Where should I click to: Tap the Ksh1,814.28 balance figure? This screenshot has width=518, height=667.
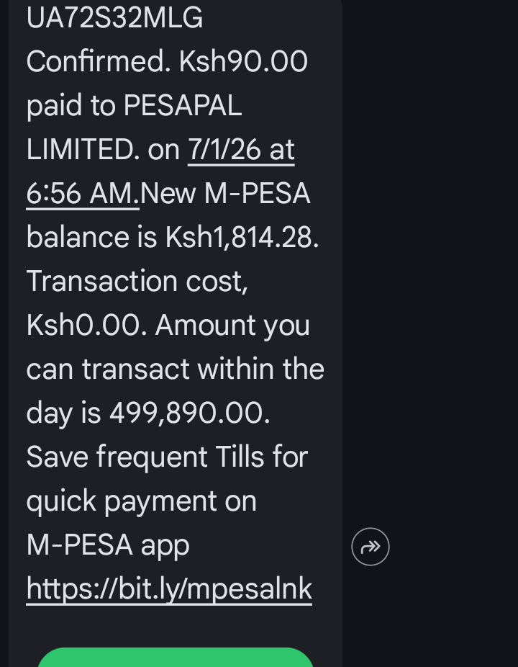242,238
